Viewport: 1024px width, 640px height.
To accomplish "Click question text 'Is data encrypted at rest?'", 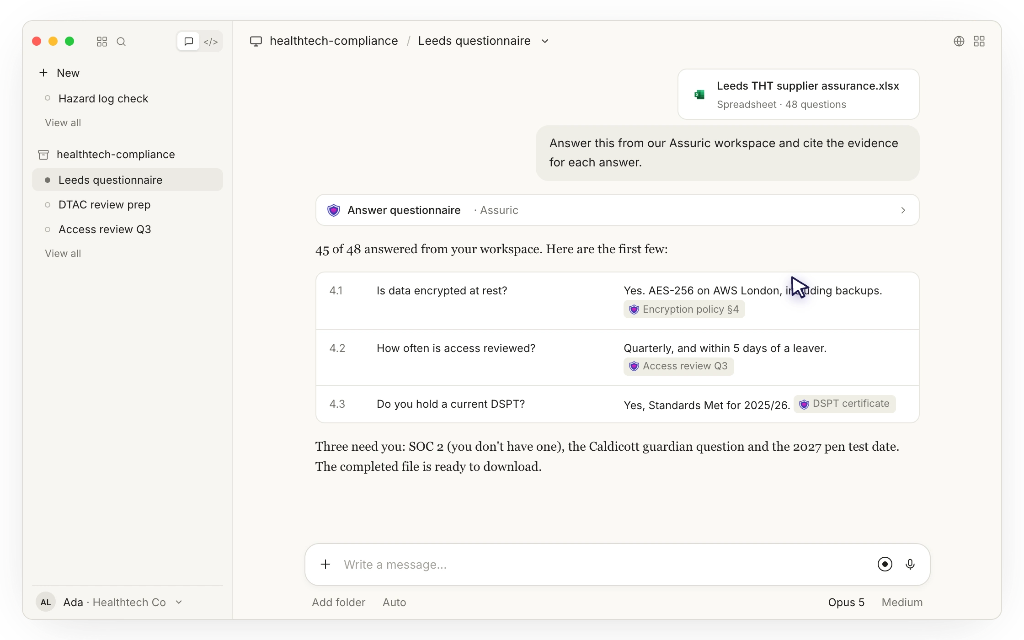I will click(x=442, y=291).
